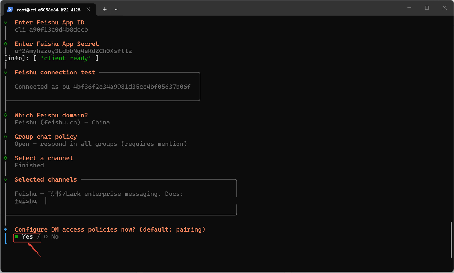
Task: Select the No radio option
Action: tap(46, 236)
